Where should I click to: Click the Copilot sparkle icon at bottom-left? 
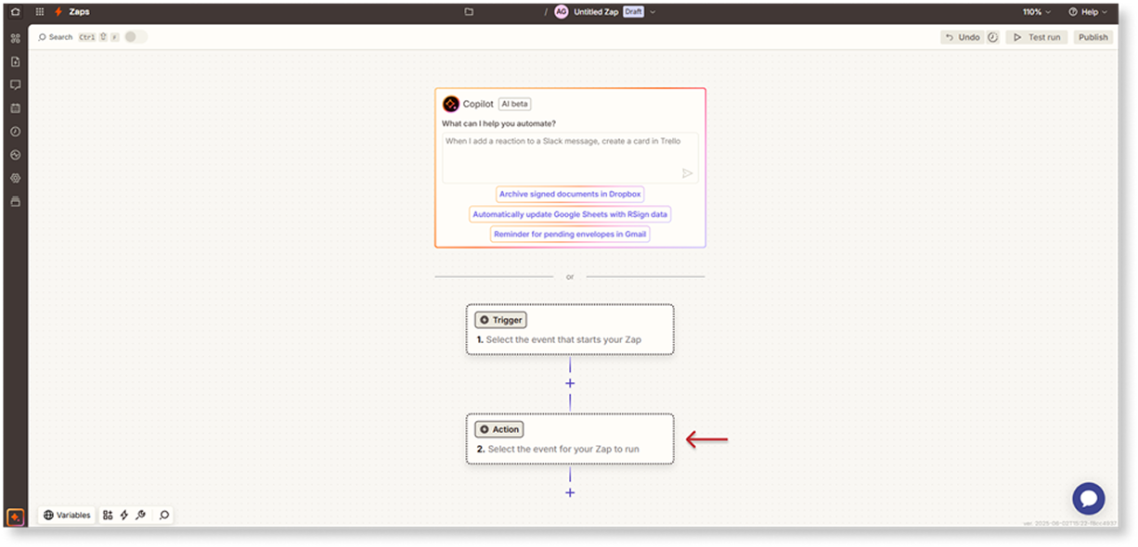click(x=15, y=516)
